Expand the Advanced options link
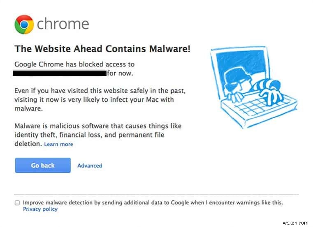Viewport: 313px width, 227px height. pyautogui.click(x=90, y=166)
